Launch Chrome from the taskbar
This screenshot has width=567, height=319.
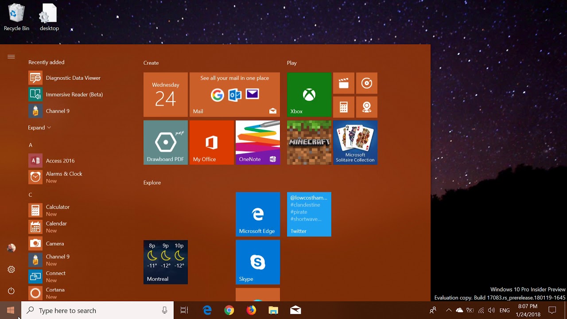coord(229,310)
